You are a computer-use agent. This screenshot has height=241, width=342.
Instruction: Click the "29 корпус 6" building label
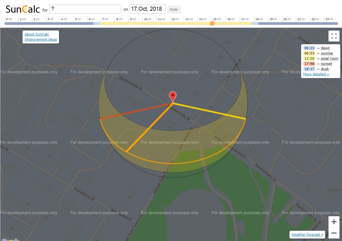[334, 190]
